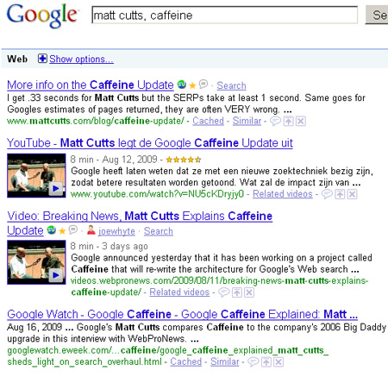Click the comment bubble beside the first result title
388x377 pixels.
(x=203, y=84)
